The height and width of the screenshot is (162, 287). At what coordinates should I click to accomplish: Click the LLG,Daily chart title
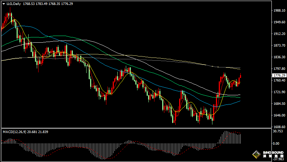14,4
